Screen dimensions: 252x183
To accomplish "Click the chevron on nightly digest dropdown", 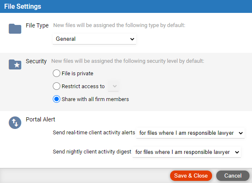I will [237, 152].
